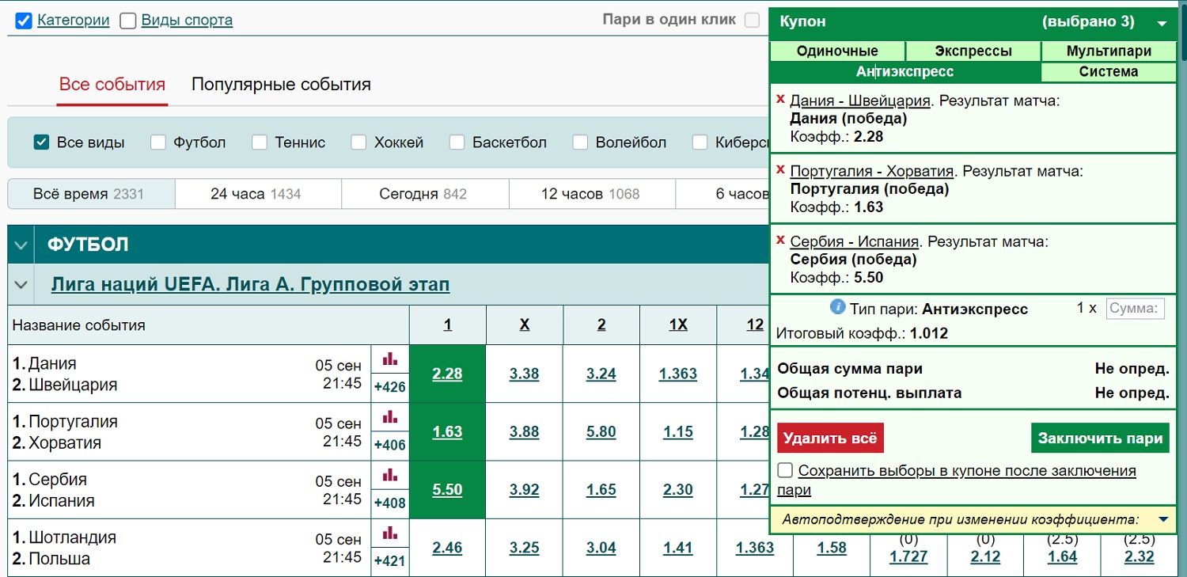Image resolution: width=1187 pixels, height=577 pixels.
Task: Click the blue info icon near Тип пари
Action: pyautogui.click(x=837, y=307)
